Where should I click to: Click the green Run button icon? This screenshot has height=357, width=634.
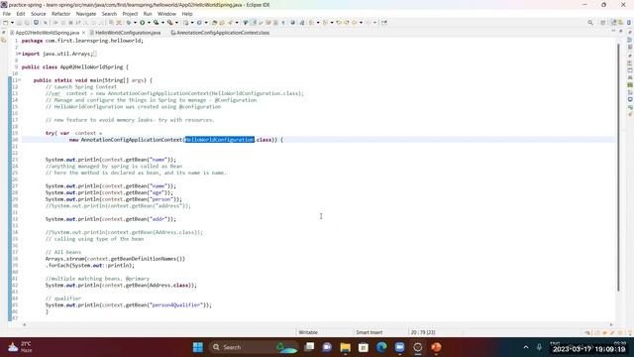click(143, 23)
